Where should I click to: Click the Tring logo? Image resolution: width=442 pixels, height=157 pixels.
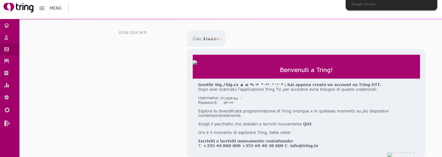[x=18, y=7]
